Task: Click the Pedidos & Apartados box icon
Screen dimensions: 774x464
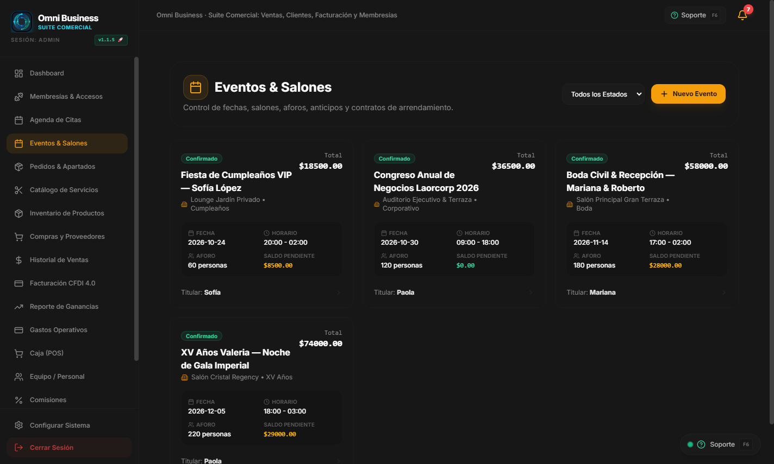Action: coord(18,167)
